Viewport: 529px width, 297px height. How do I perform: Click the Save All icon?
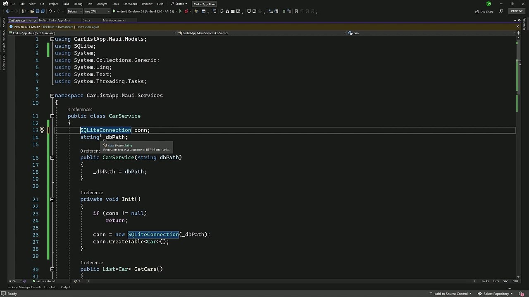(43, 11)
